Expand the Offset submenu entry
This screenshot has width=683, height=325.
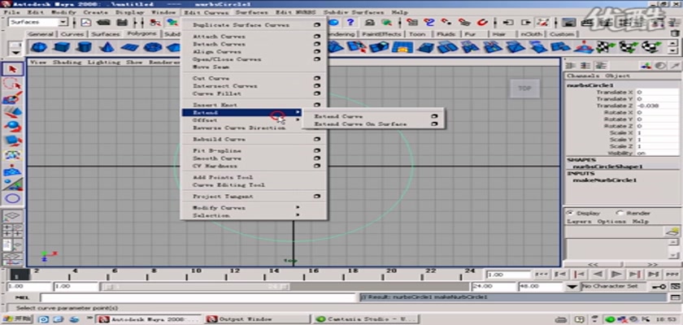pos(241,120)
